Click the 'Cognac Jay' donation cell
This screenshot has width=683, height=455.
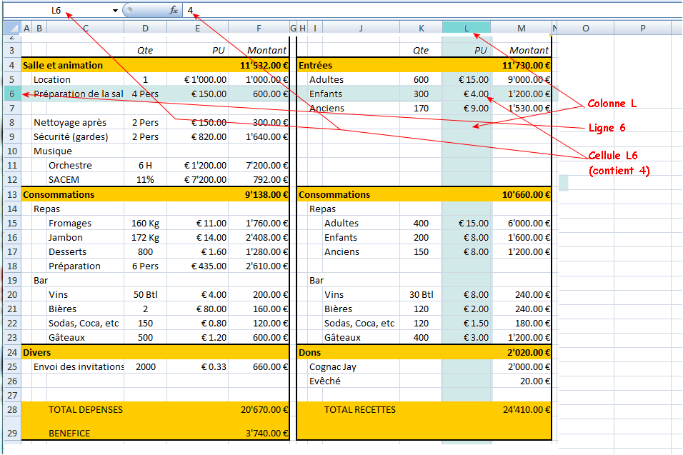333,366
